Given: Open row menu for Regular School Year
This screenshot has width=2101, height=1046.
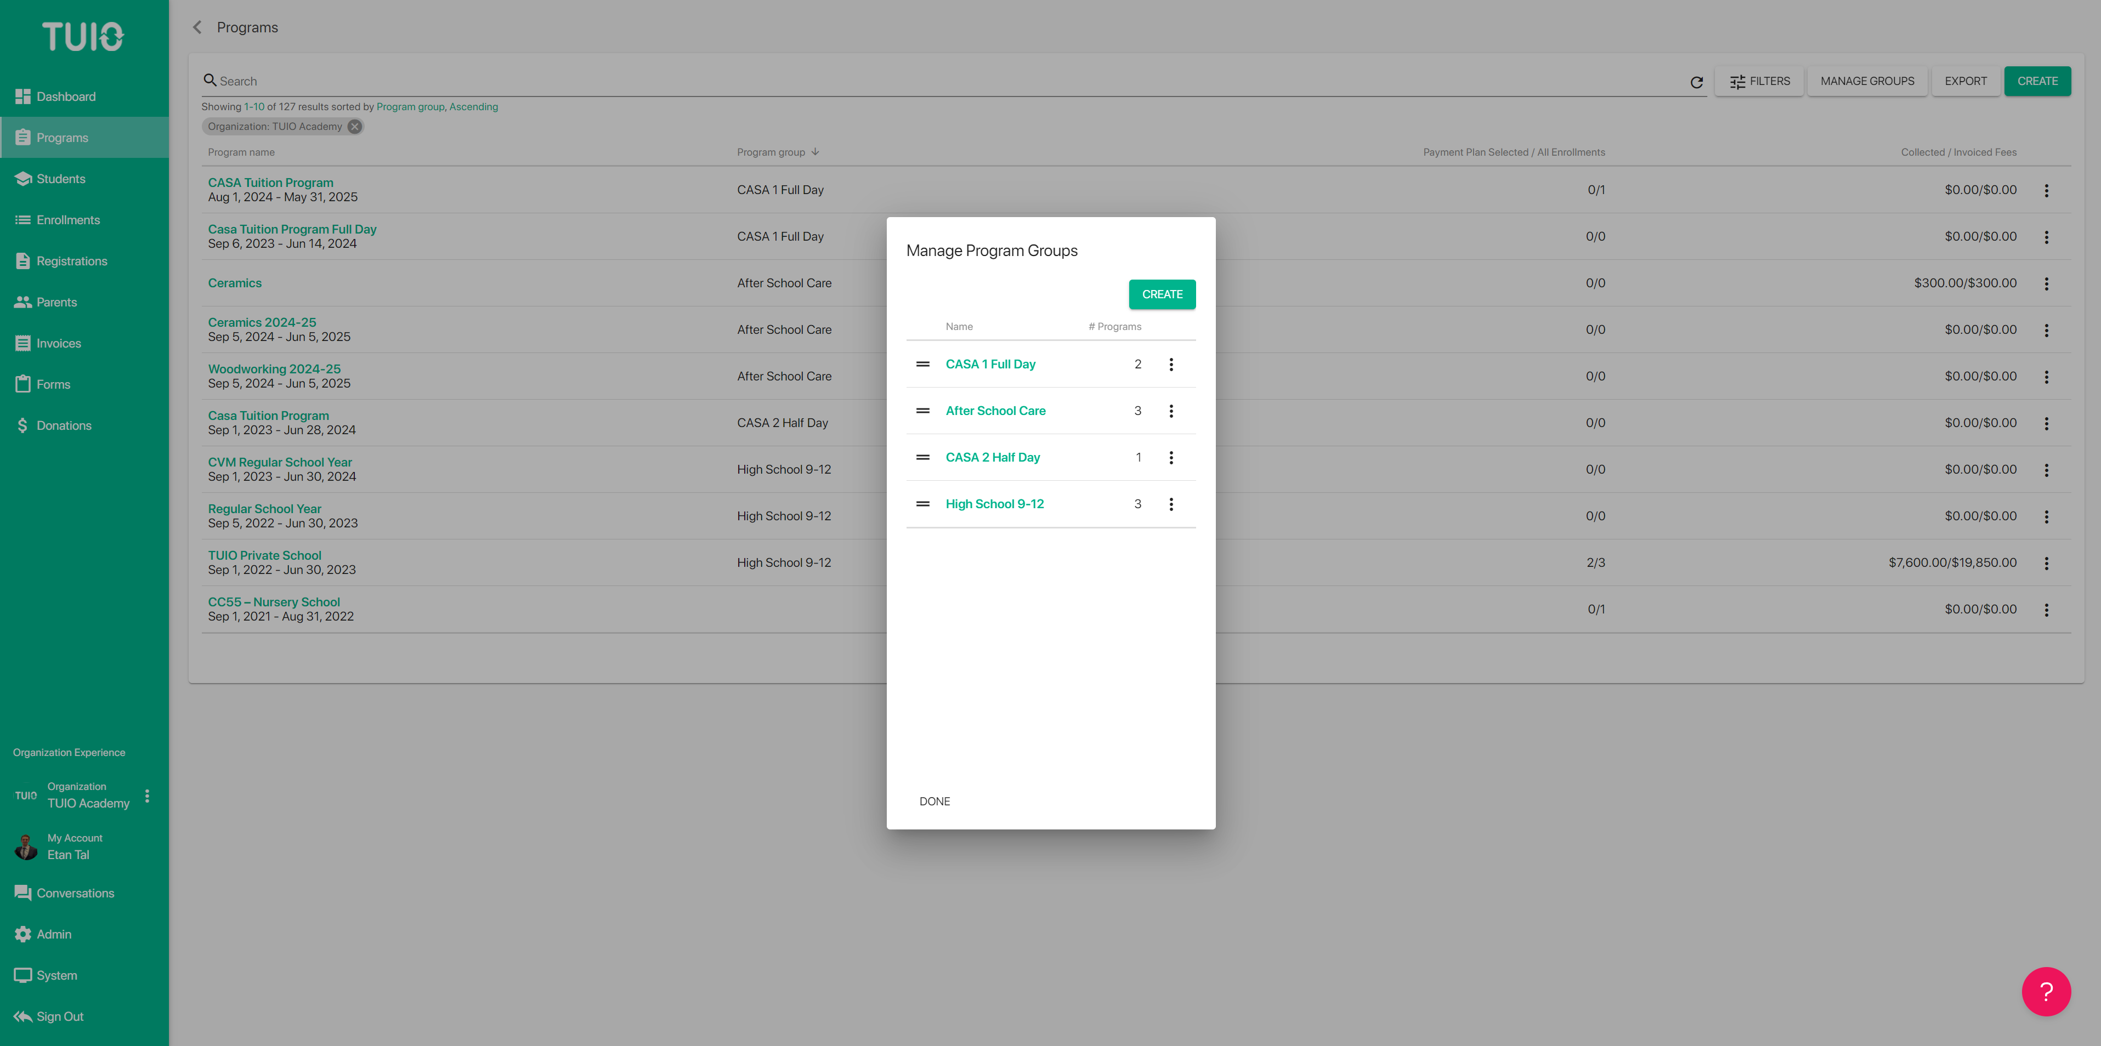Looking at the screenshot, I should click(x=2046, y=517).
